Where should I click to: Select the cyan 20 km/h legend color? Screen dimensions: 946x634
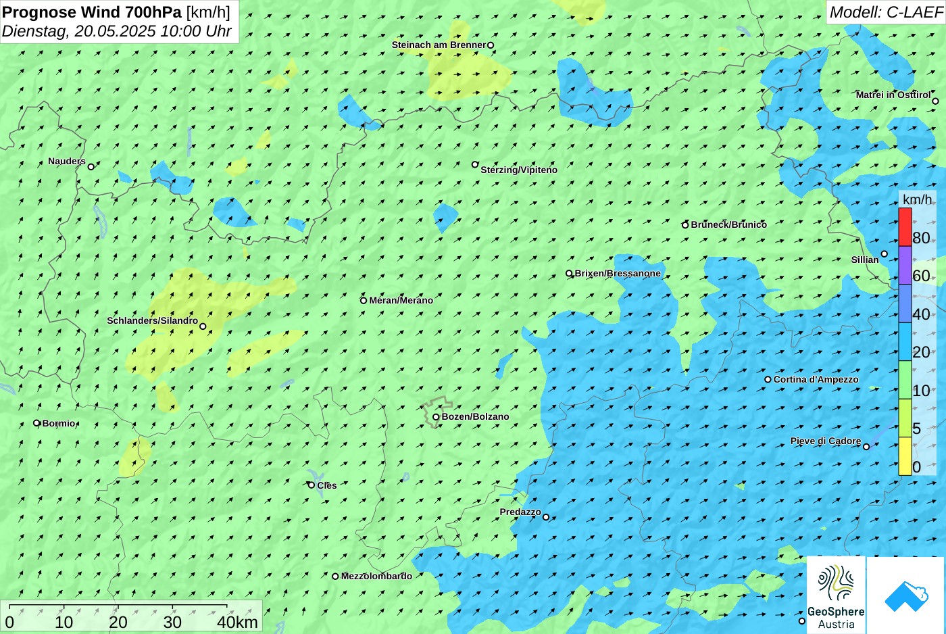point(905,342)
